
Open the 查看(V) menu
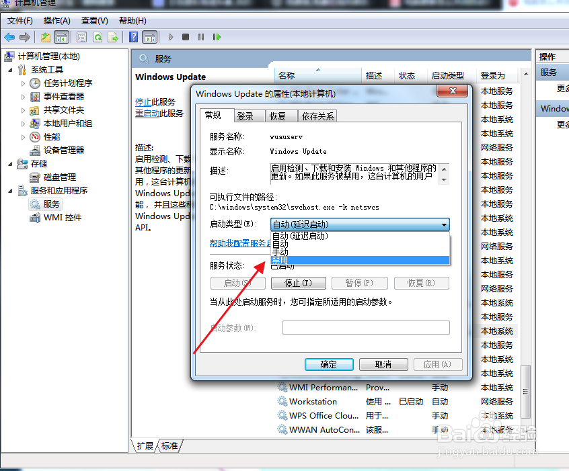[93, 21]
